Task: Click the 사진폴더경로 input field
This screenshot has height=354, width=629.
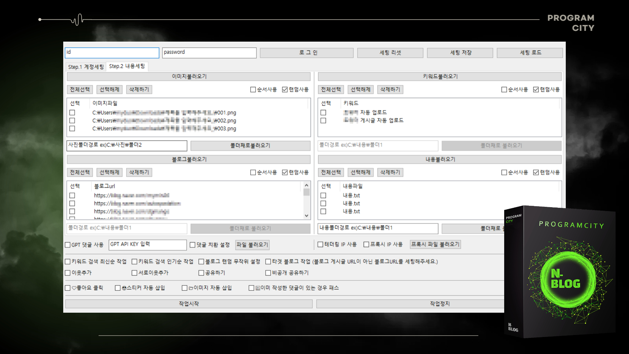Action: point(127,146)
